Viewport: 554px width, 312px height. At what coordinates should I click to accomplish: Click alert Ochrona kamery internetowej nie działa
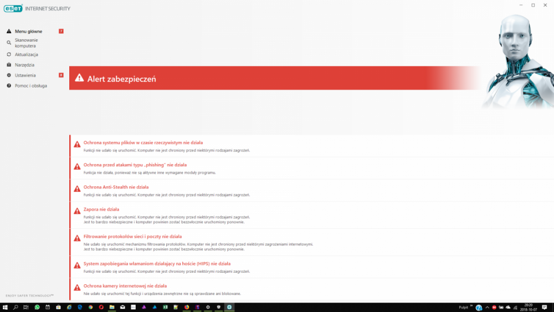[125, 285]
